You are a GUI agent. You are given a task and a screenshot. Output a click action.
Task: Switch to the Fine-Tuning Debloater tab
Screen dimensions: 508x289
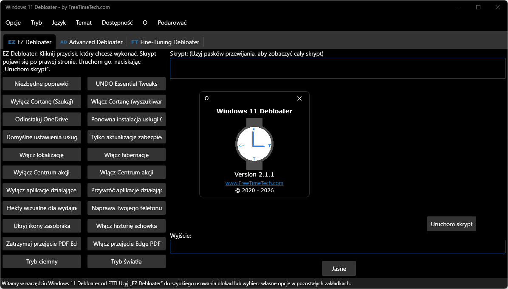(x=165, y=42)
